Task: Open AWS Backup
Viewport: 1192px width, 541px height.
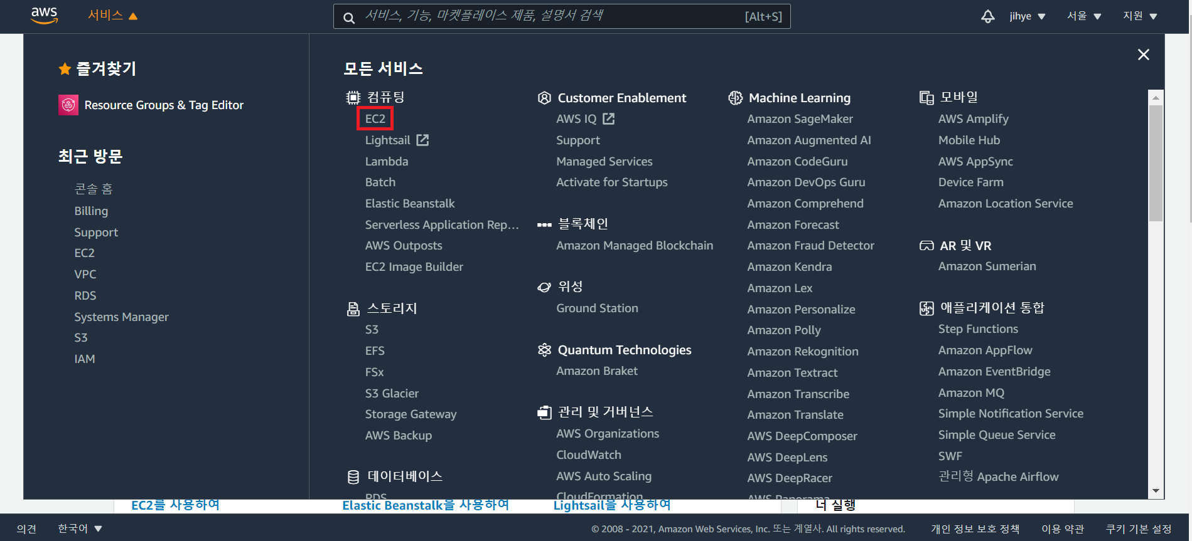Action: (399, 435)
